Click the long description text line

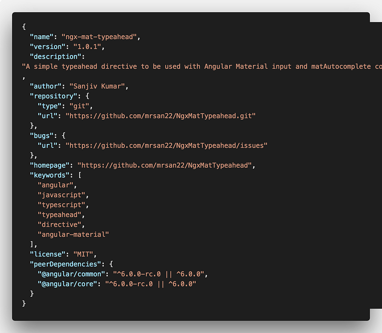click(x=201, y=66)
